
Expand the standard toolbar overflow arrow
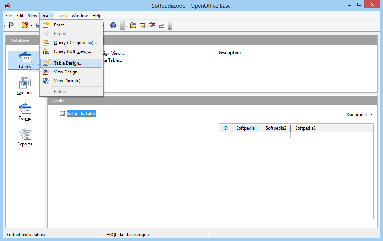click(122, 25)
